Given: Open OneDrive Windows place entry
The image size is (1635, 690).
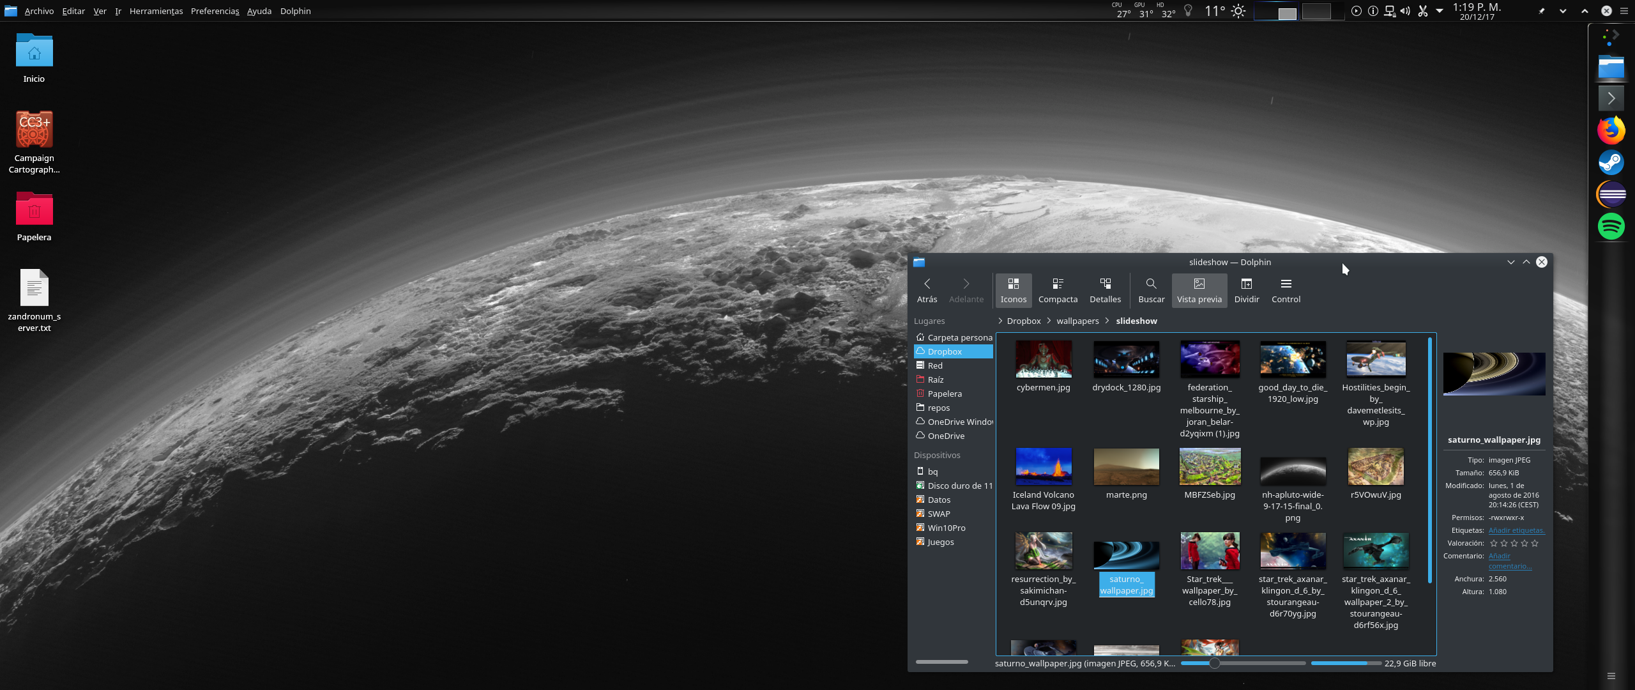Looking at the screenshot, I should tap(954, 422).
